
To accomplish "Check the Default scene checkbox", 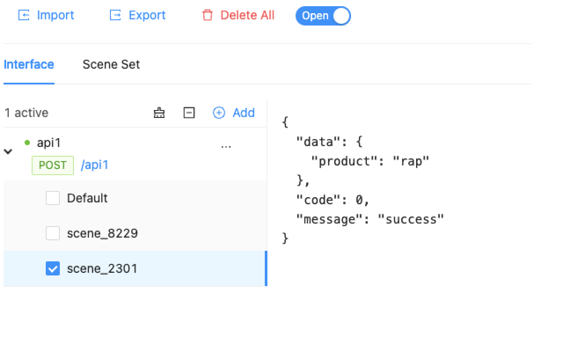I will pos(53,198).
